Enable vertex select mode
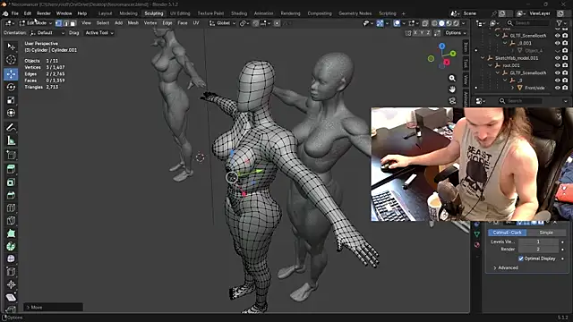 coord(58,23)
